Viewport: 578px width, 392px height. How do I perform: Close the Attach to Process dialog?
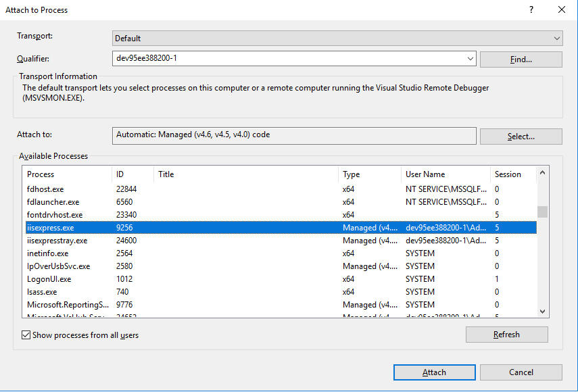[561, 9]
